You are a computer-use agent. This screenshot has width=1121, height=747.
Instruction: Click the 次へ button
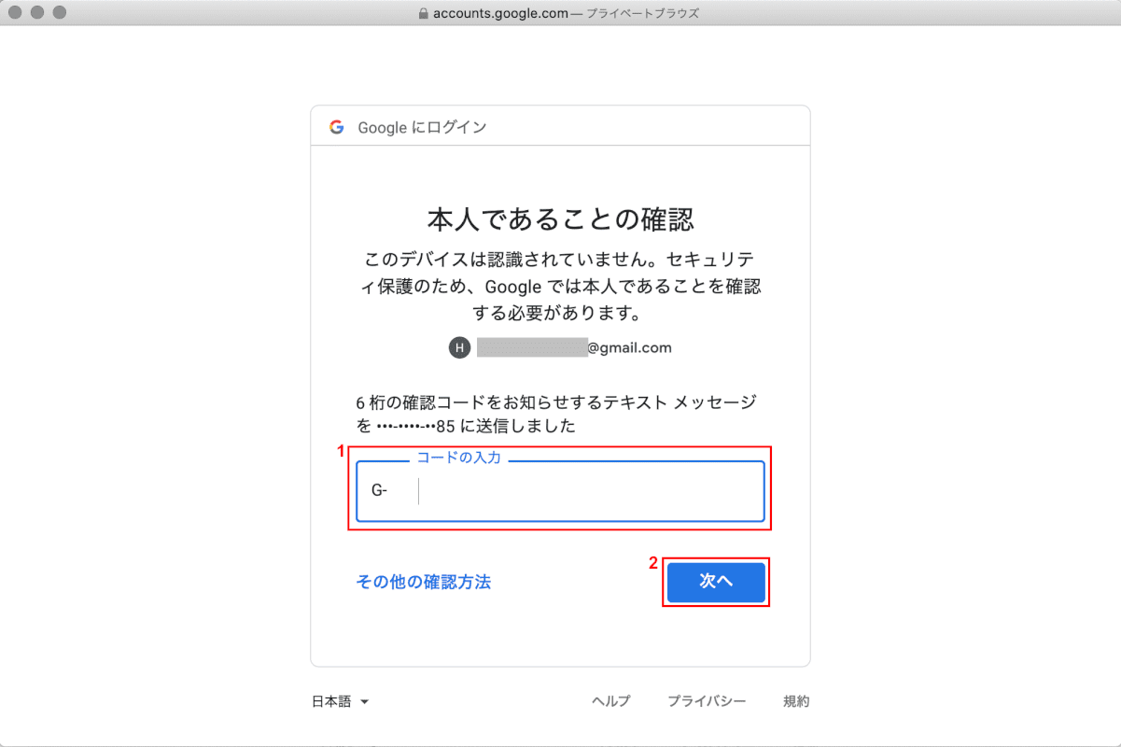716,582
